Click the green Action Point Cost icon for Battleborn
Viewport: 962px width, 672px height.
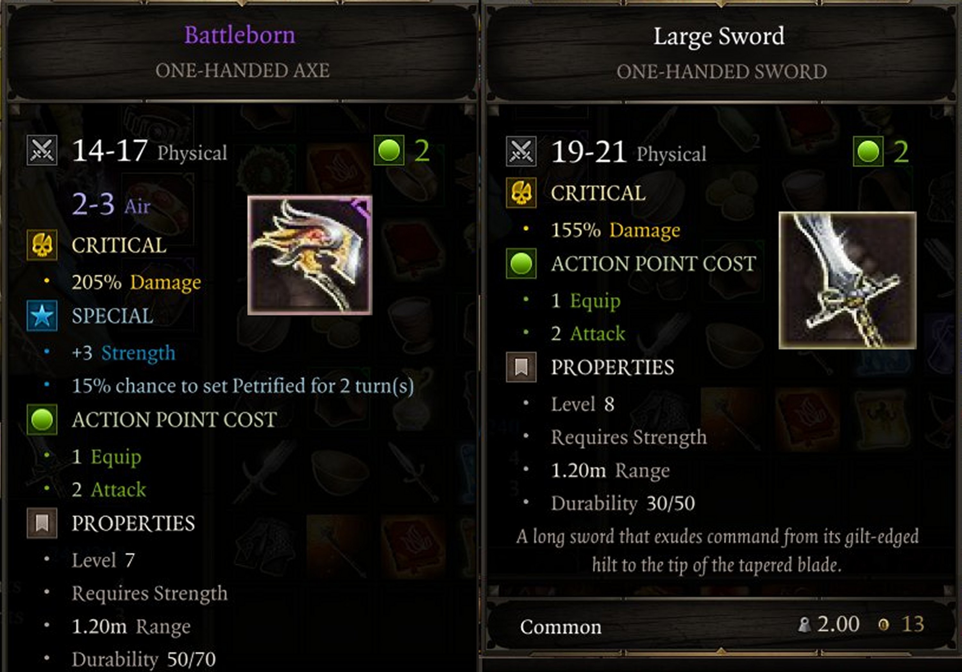pos(42,420)
